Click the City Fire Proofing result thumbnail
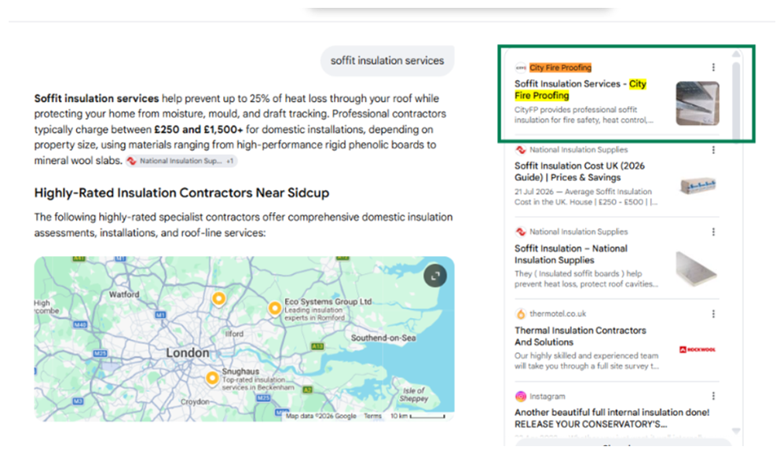 tap(698, 103)
